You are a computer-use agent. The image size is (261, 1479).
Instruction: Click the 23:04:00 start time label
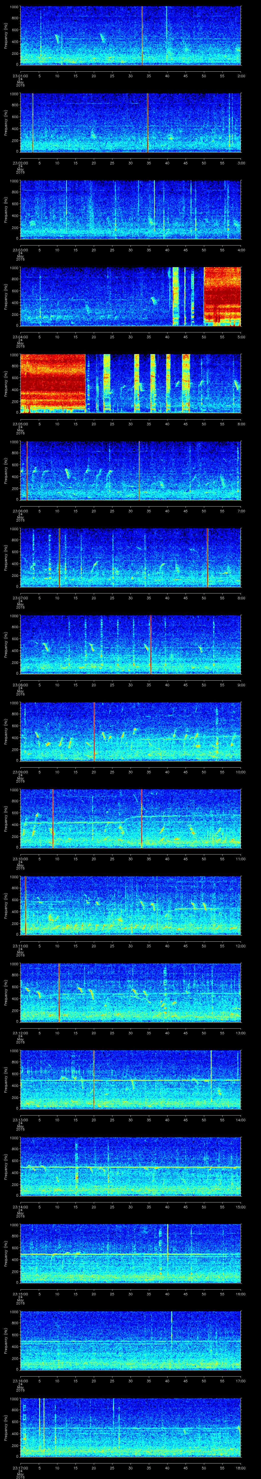coord(20,337)
